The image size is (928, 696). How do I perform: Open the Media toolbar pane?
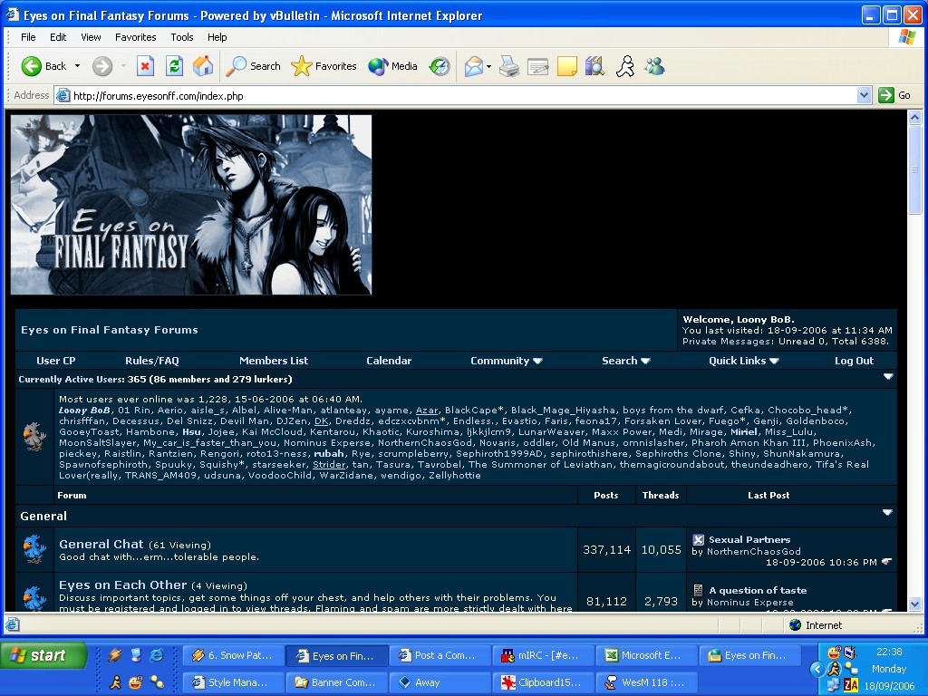tap(392, 66)
